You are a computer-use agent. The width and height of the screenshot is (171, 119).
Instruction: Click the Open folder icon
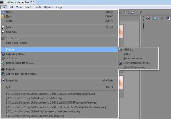3,16
